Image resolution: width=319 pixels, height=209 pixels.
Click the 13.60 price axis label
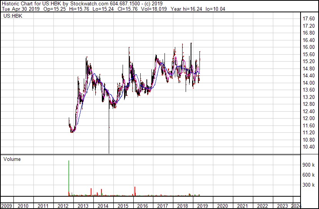pyautogui.click(x=309, y=90)
